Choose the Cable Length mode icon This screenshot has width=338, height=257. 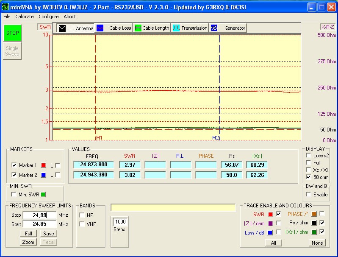(x=138, y=28)
